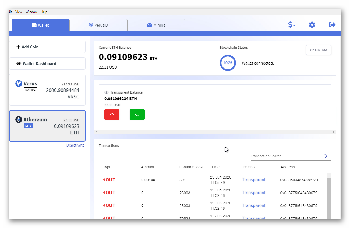Toggle the eye icon beside Transparent Balance
Viewport: 350px width, 228px height.
pyautogui.click(x=107, y=92)
